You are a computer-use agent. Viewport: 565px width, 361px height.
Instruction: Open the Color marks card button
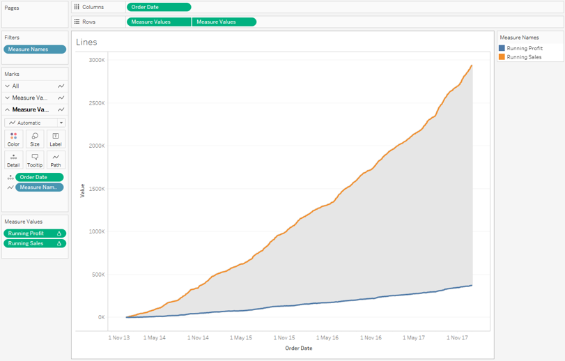(13, 139)
